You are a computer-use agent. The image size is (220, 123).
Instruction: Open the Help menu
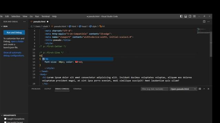54,16
